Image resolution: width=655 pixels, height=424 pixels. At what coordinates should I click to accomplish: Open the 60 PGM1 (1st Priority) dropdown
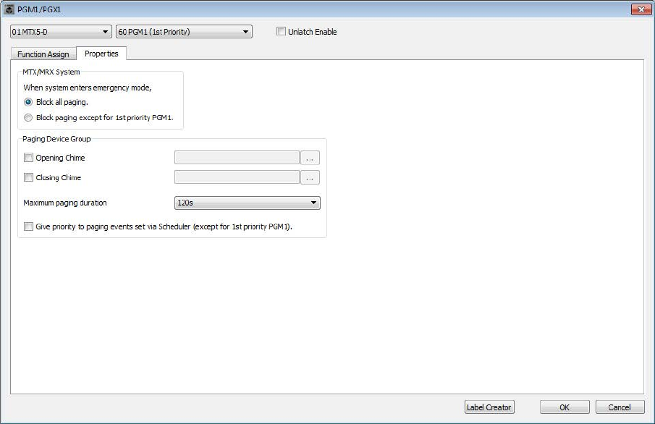(x=185, y=32)
